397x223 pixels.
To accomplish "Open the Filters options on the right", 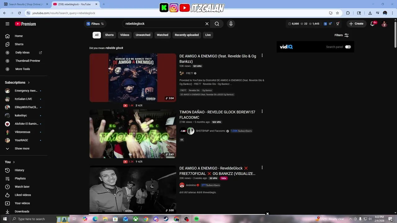I will (341, 35).
